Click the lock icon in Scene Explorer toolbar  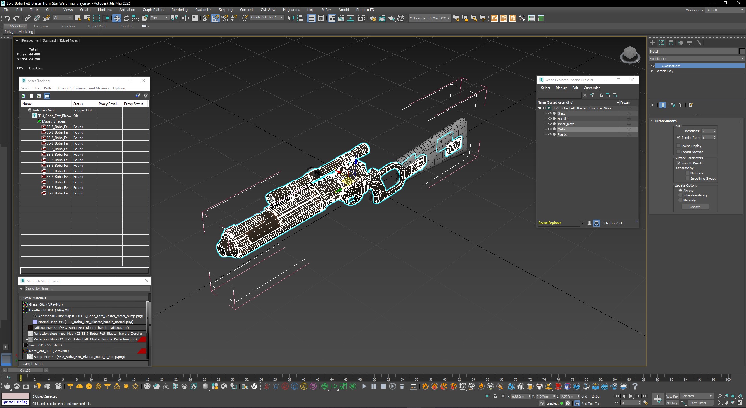(601, 95)
